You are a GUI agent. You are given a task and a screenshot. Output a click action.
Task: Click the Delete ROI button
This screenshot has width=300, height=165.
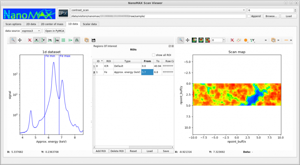click(x=117, y=151)
